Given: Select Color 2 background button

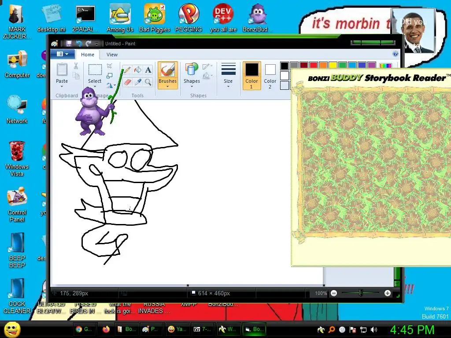Looking at the screenshot, I should tap(270, 76).
